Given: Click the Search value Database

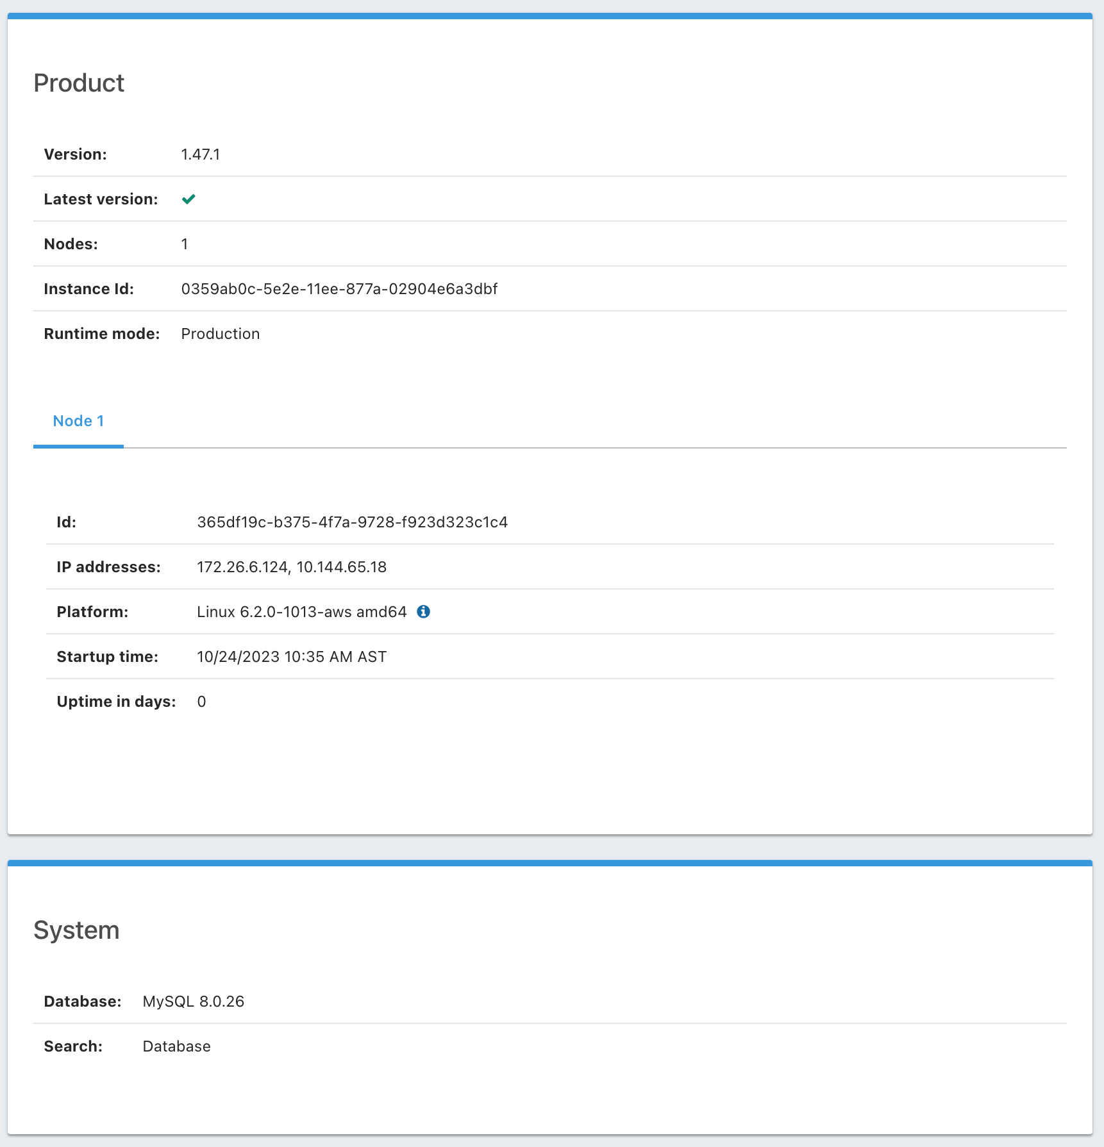Looking at the screenshot, I should pyautogui.click(x=176, y=1046).
